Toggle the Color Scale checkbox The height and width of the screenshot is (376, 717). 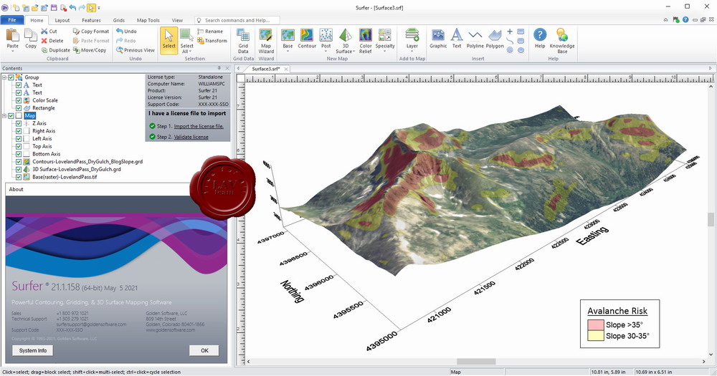click(19, 100)
